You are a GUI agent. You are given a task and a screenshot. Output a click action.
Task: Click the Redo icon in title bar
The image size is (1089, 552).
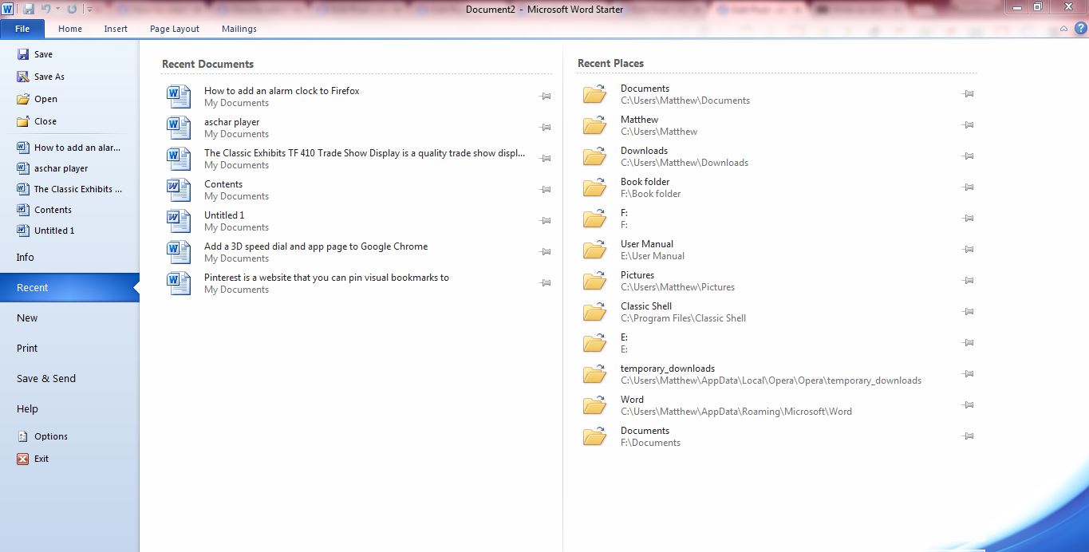coord(72,9)
